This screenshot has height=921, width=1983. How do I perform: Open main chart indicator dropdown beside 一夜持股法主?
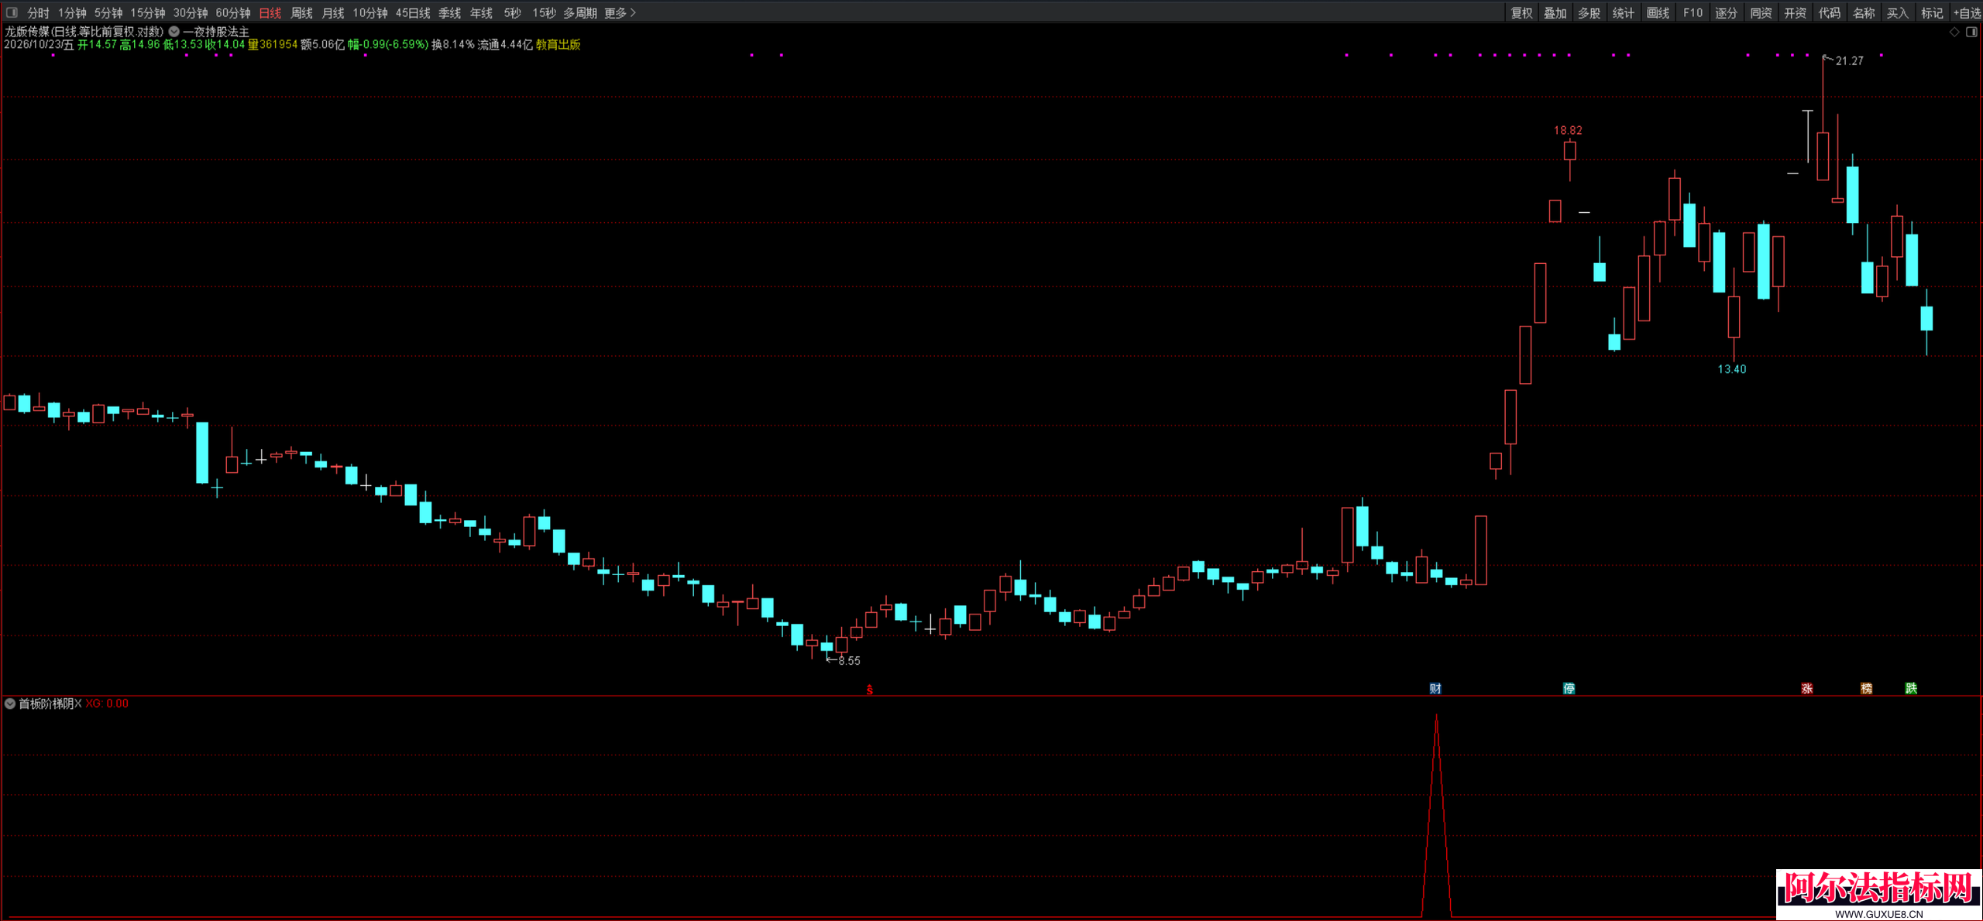[174, 32]
